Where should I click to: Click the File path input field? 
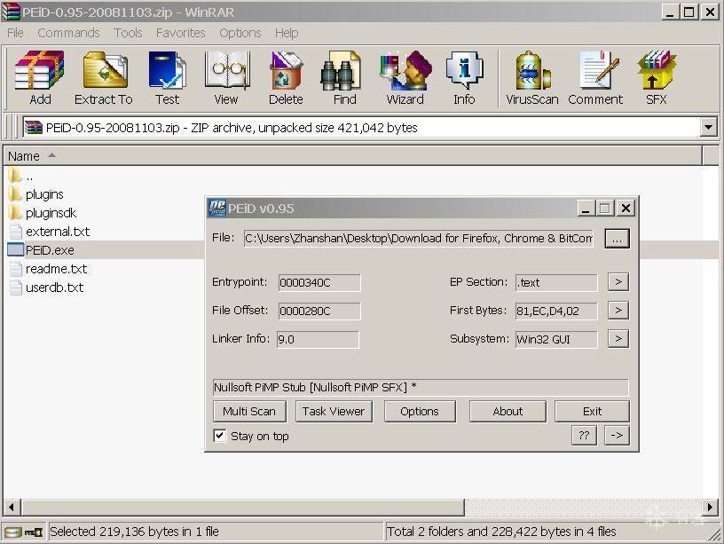(x=419, y=239)
